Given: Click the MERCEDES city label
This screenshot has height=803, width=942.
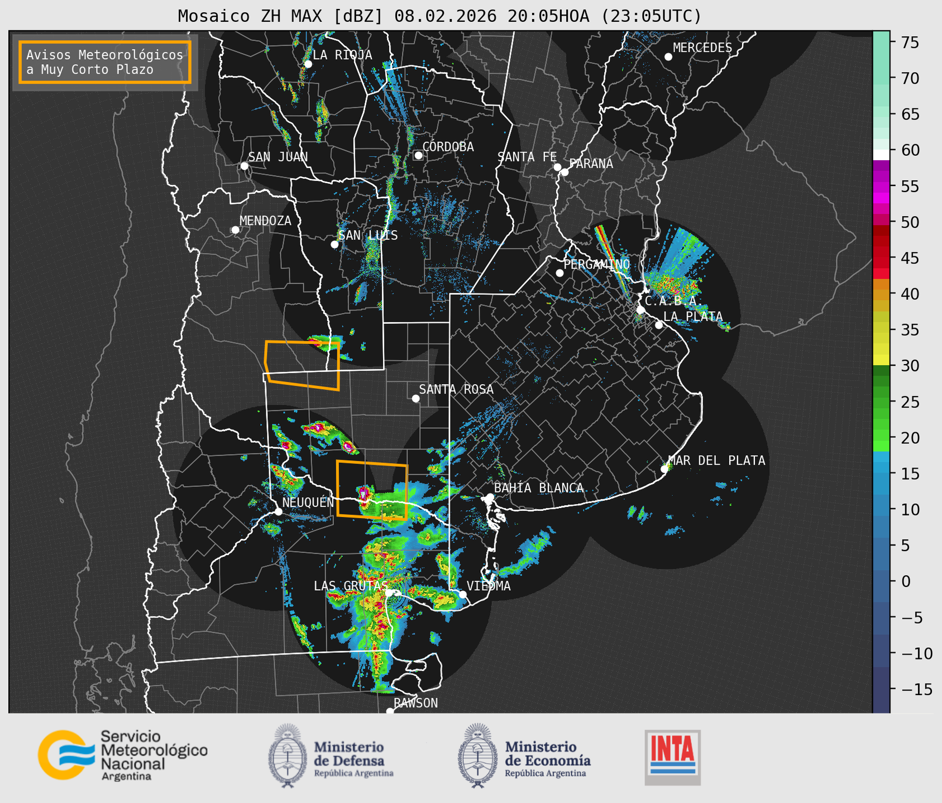Looking at the screenshot, I should pyautogui.click(x=702, y=48).
